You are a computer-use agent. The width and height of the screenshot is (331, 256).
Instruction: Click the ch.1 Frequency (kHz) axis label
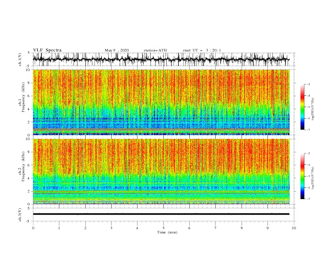(22, 97)
